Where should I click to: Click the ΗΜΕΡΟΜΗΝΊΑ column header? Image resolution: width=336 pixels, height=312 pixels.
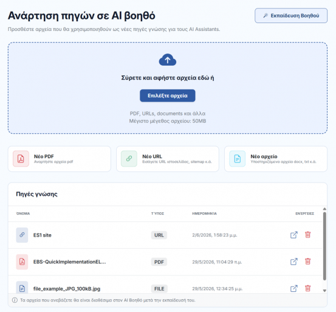(x=204, y=213)
